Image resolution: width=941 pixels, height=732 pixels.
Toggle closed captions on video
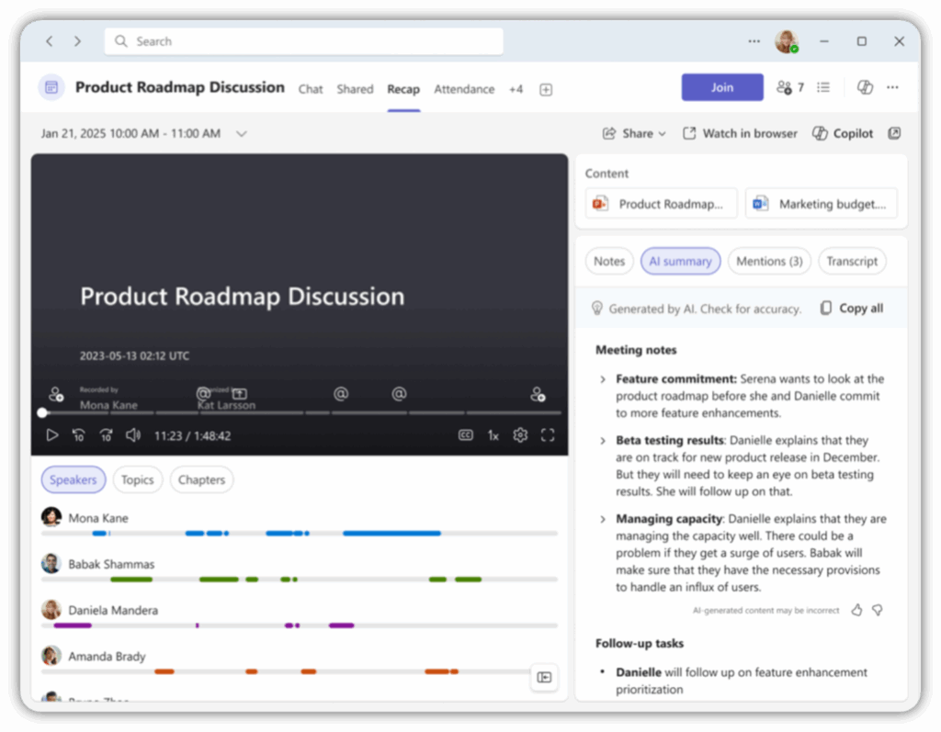(x=466, y=435)
